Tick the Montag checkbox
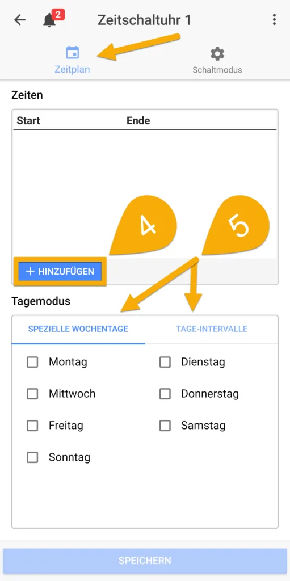290x581 pixels. click(33, 362)
